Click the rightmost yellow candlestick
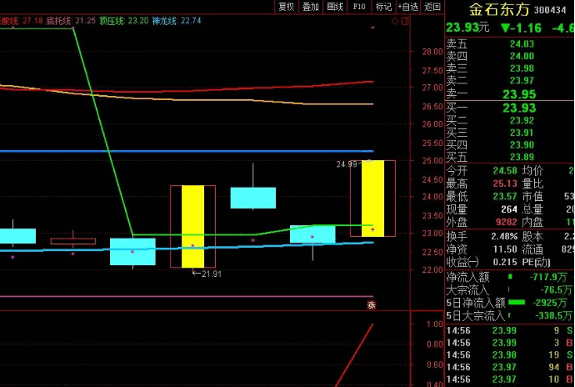The width and height of the screenshot is (575, 387). (373, 199)
